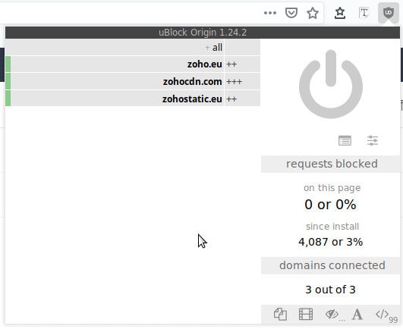
Task: Click the domains connected header
Action: [x=331, y=265]
